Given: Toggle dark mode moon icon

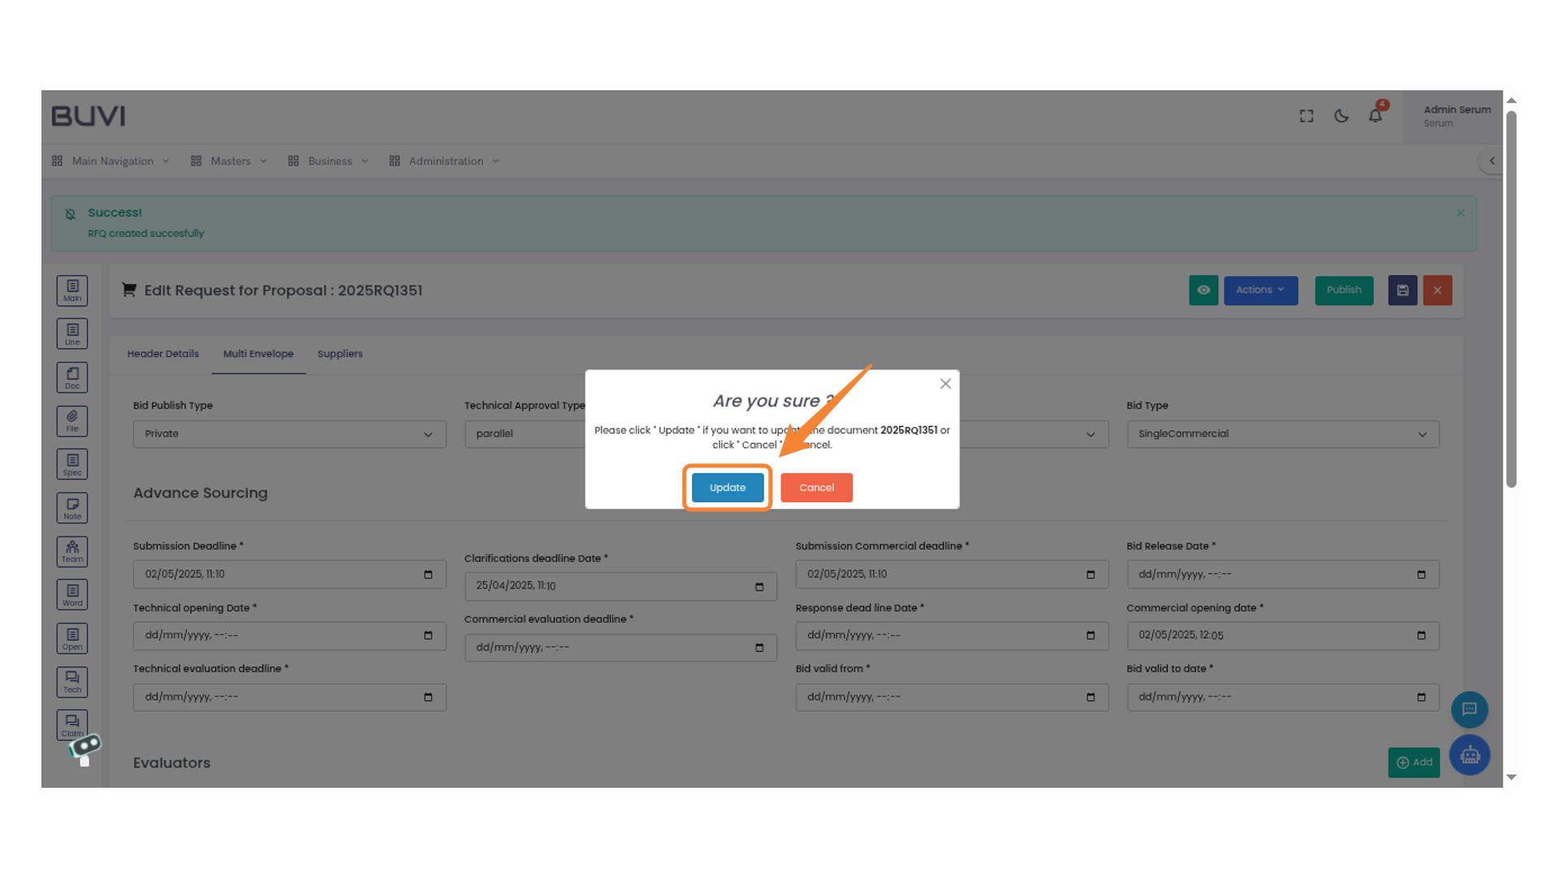Looking at the screenshot, I should (x=1341, y=116).
